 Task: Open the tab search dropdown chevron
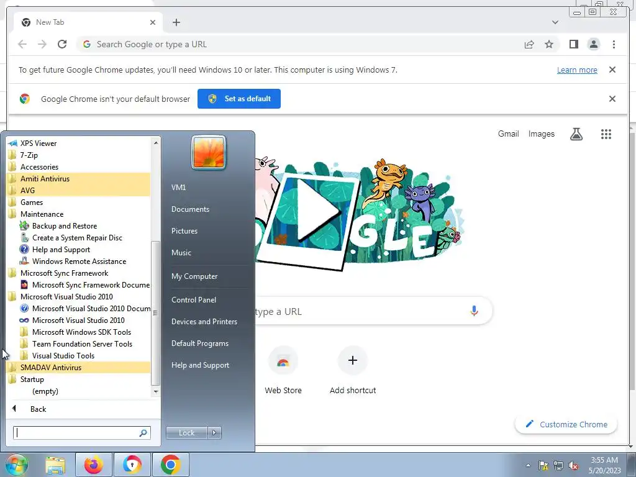[x=555, y=22]
